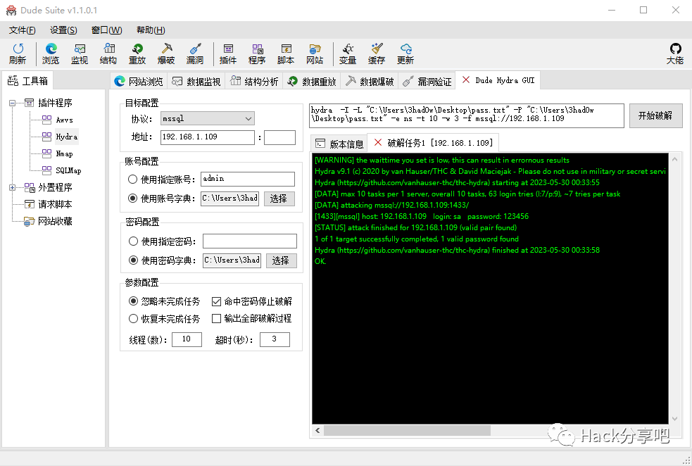Click the 程序 programs toolbar icon
The height and width of the screenshot is (466, 692).
point(257,53)
